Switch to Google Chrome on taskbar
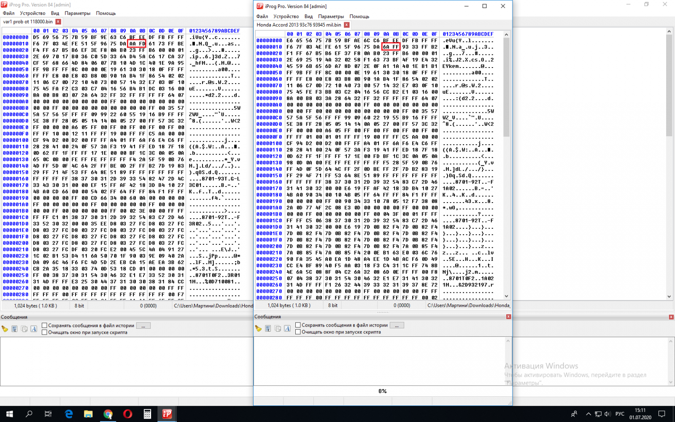 click(108, 414)
